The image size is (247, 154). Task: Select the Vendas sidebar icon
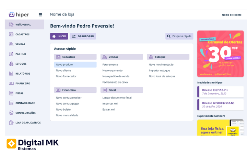[11, 44]
